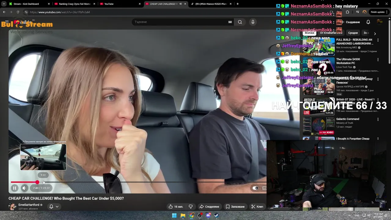Viewport: 391px width, 220px height.
Task: Open the on-screen keyboard icon in search
Action: click(230, 22)
